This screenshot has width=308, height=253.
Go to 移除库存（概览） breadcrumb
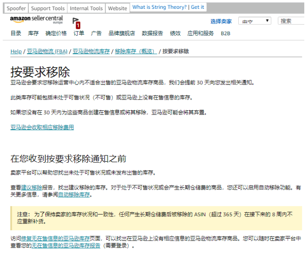pyautogui.click(x=136, y=51)
